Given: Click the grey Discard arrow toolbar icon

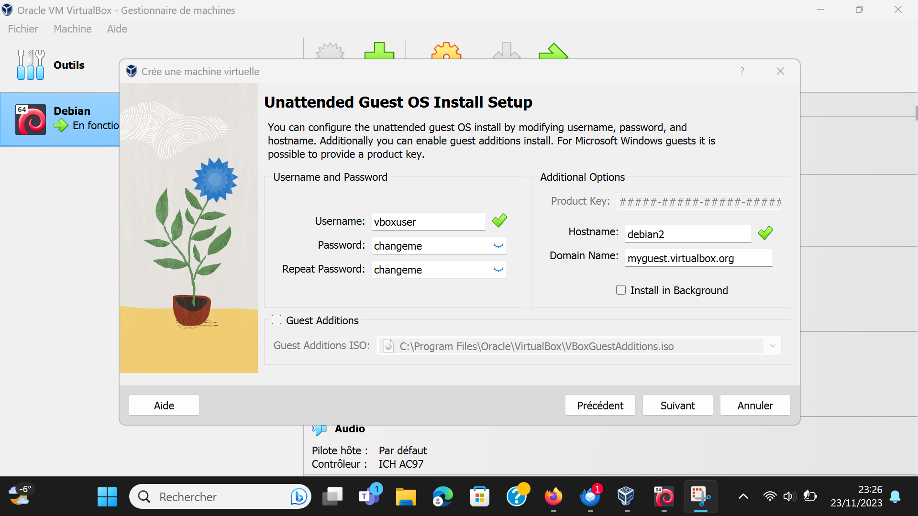Looking at the screenshot, I should click(x=506, y=51).
